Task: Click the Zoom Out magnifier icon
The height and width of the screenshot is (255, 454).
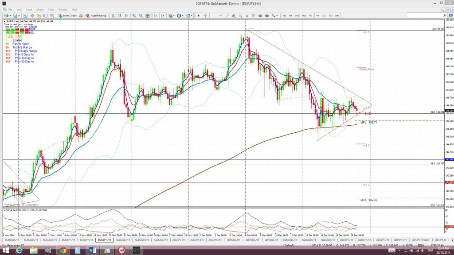Action: click(141, 15)
